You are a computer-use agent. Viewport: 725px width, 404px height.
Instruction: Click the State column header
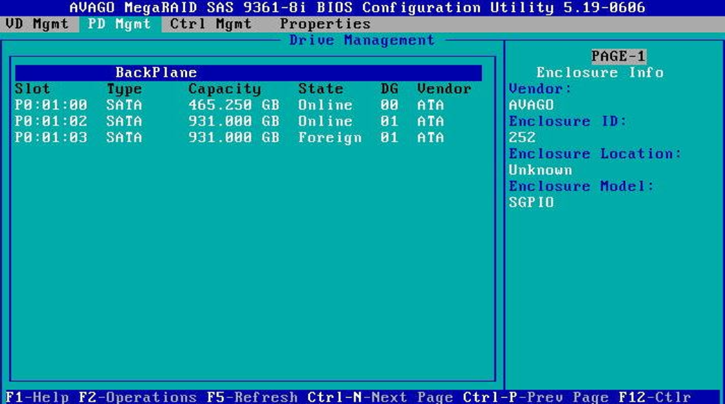(320, 88)
